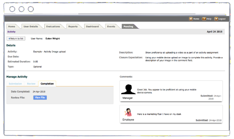Click the first window circle control
Viewport: 234px width, 139px height.
(x=12, y=9)
